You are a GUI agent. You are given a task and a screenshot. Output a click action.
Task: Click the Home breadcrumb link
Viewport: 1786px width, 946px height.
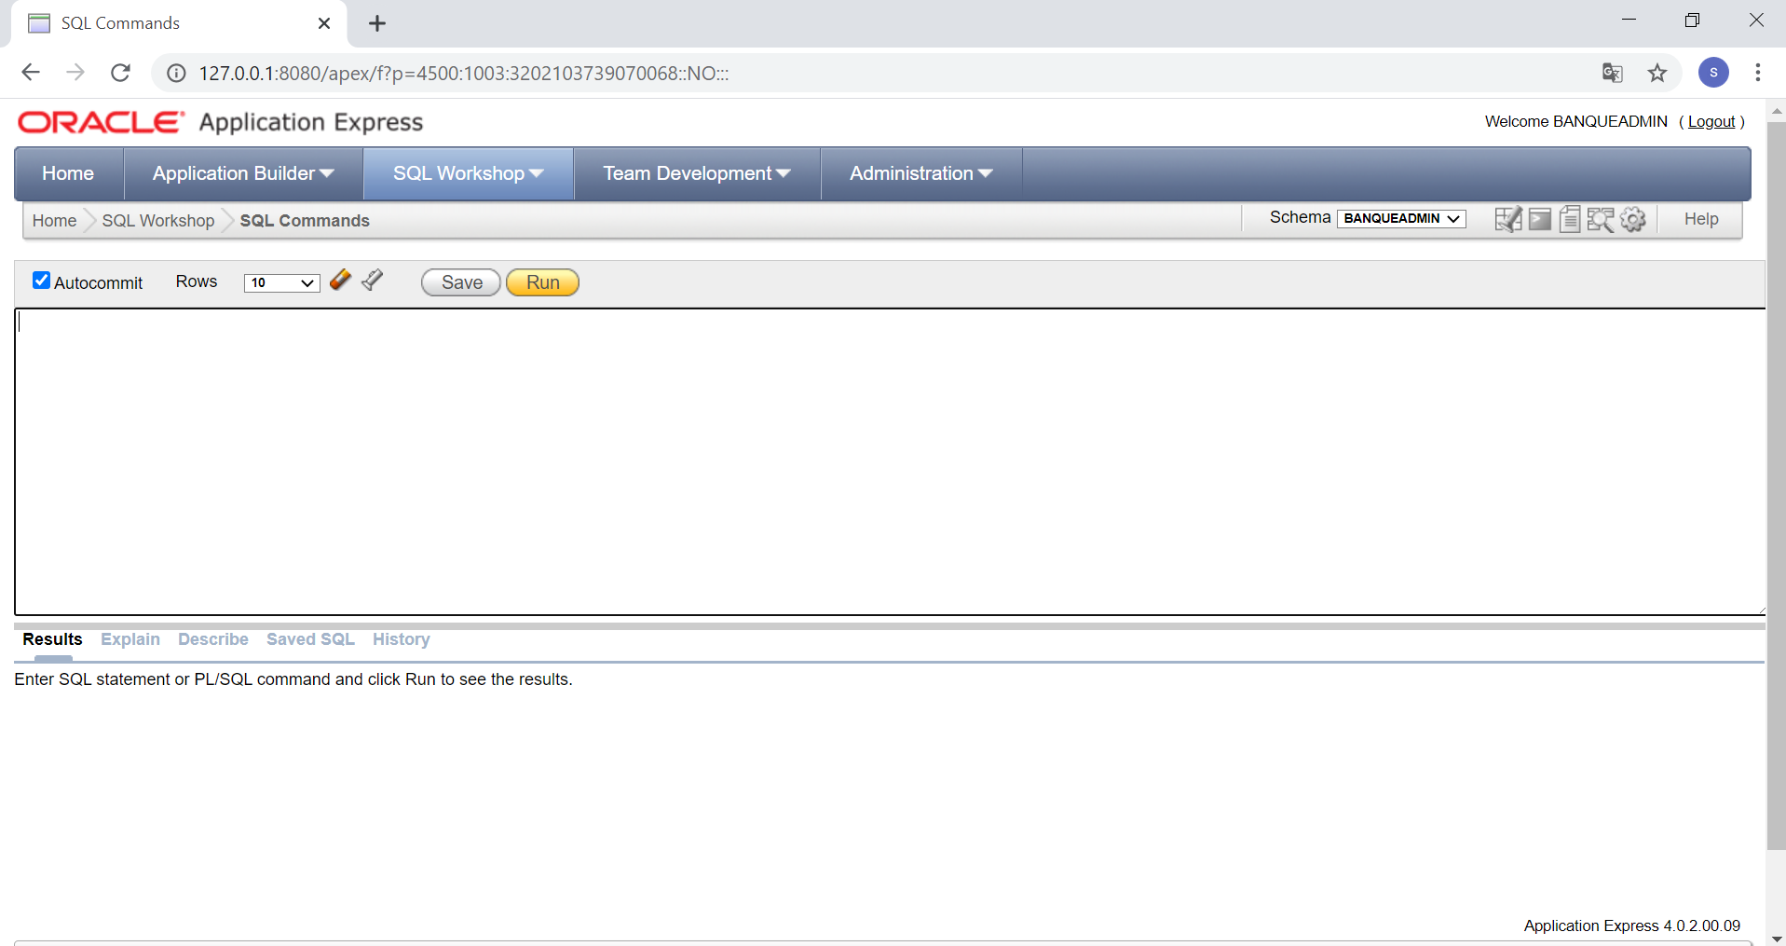(x=54, y=221)
